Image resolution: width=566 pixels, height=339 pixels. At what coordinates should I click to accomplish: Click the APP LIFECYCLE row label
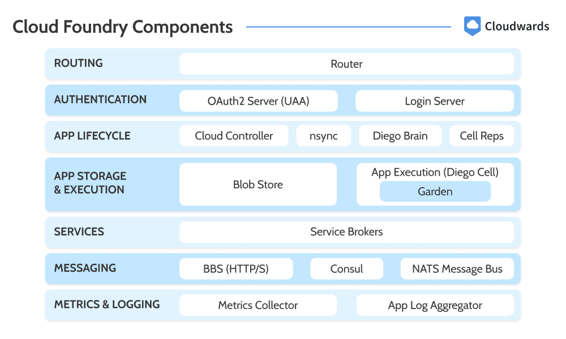pyautogui.click(x=92, y=136)
